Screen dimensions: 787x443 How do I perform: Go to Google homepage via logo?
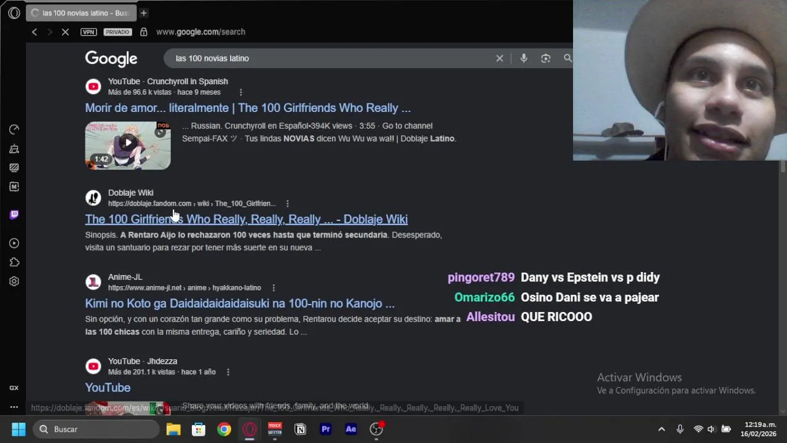[x=111, y=58]
